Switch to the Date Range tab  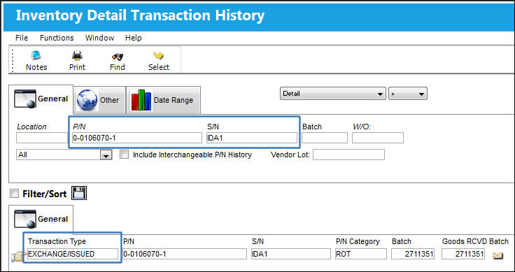pos(163,100)
